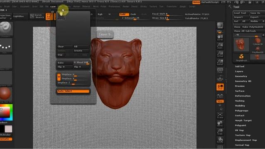This screenshot has width=265, height=149.
Task: Expand the Geometry HD section
Action: (243, 81)
